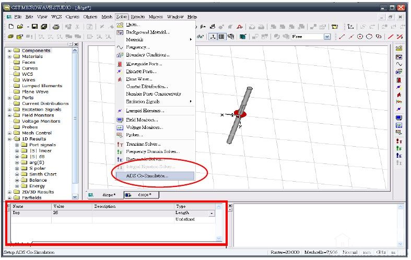411x260 pixels.
Task: Open the Macros menu
Action: click(x=156, y=17)
